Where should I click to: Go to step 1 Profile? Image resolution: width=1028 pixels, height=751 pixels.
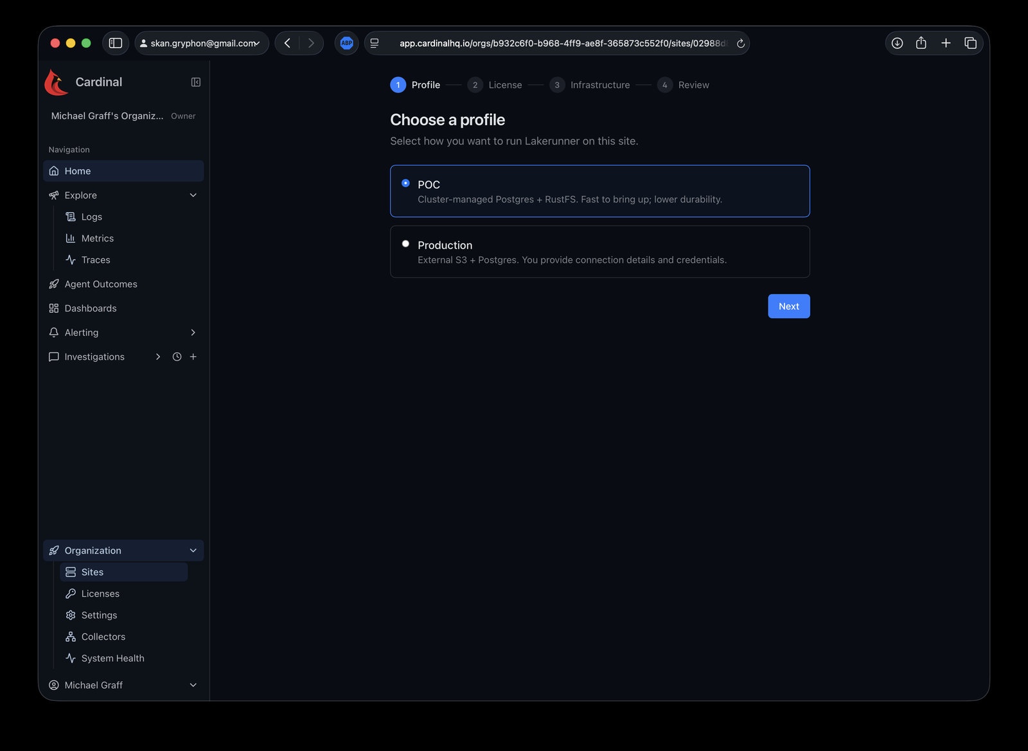coord(415,85)
